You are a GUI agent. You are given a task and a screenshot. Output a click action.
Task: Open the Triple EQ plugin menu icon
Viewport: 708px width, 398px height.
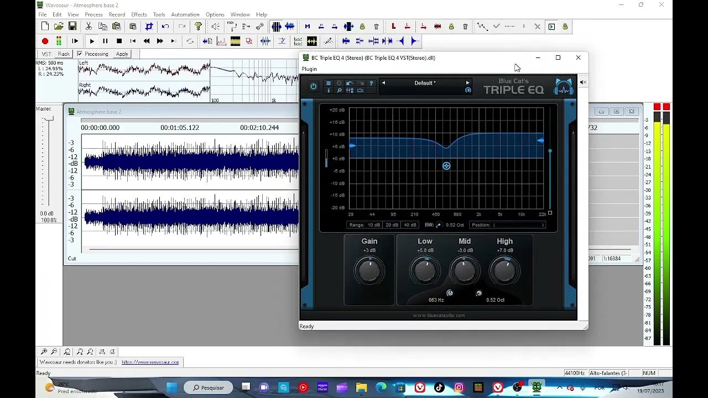[x=328, y=83]
